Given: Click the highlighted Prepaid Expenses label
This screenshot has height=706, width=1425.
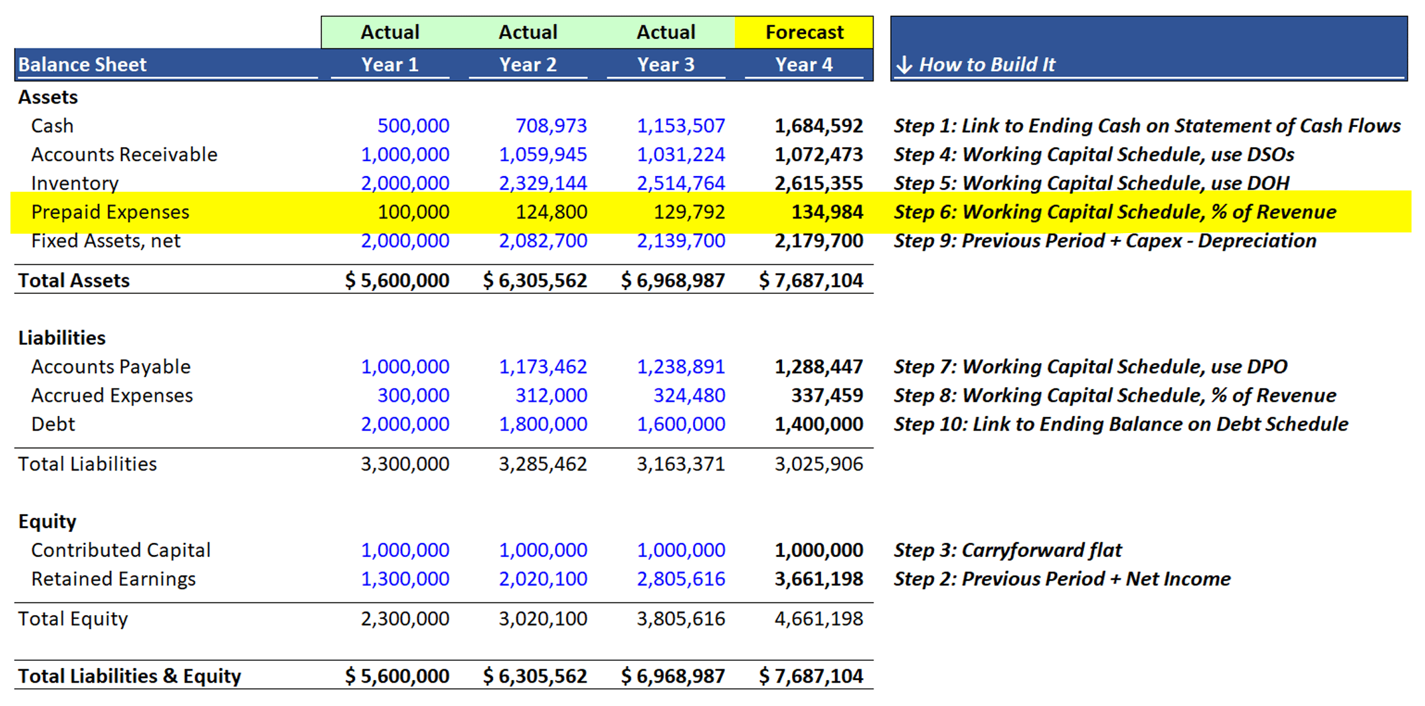Looking at the screenshot, I should 110,212.
